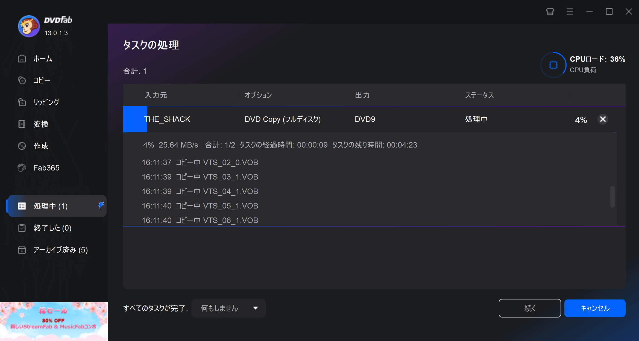Click the THE_SHACK source name
This screenshot has height=341, width=639.
coord(167,119)
